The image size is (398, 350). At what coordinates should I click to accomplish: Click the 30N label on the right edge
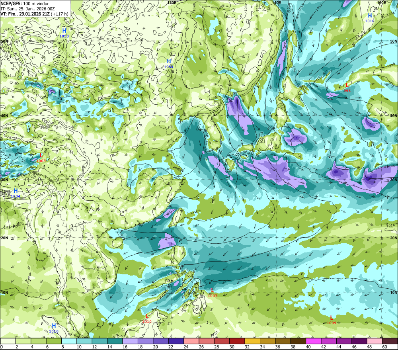pyautogui.click(x=394, y=180)
